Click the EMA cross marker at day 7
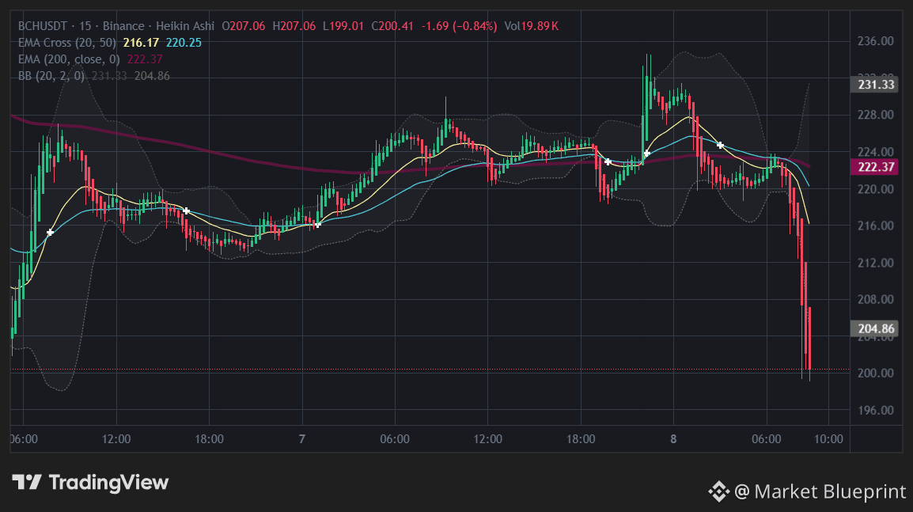Image resolution: width=913 pixels, height=512 pixels. point(317,224)
